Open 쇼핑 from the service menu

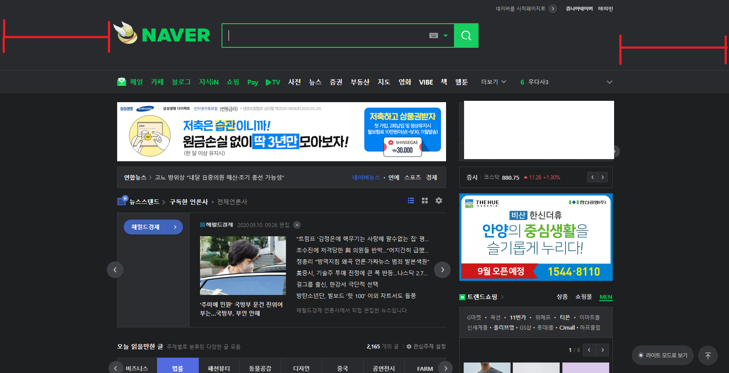tap(233, 82)
